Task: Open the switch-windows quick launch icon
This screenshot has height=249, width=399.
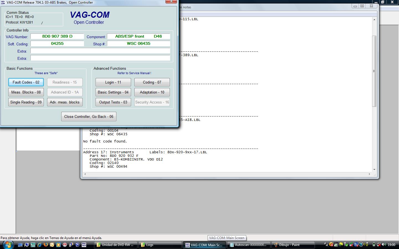Action: [x=27, y=245]
